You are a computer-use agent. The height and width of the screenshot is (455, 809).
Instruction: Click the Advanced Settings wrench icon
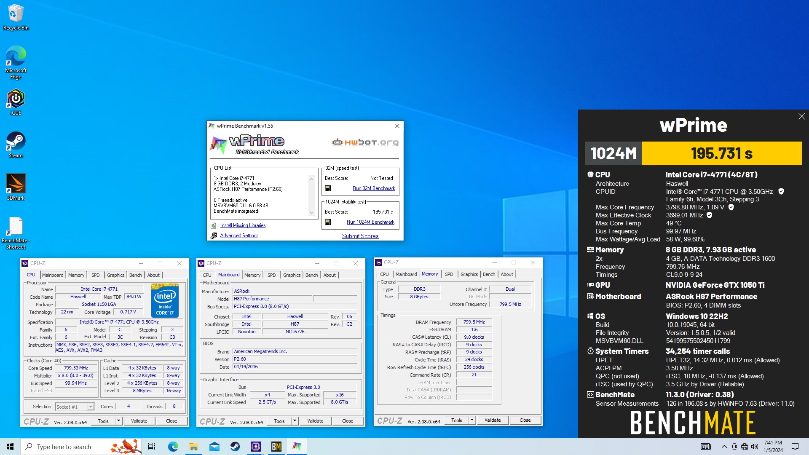tap(214, 236)
